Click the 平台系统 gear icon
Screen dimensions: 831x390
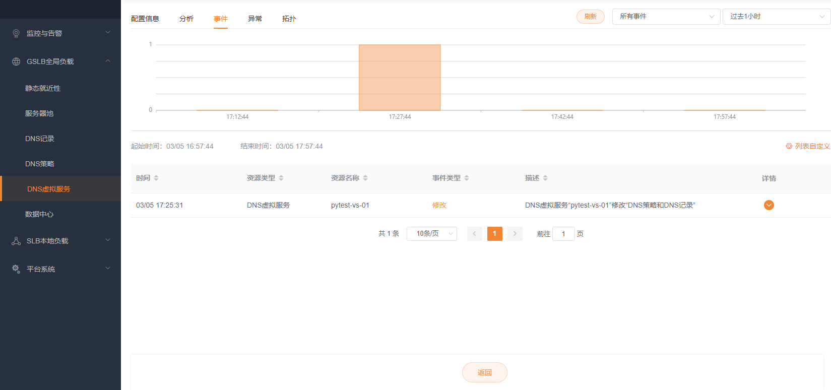click(x=16, y=269)
